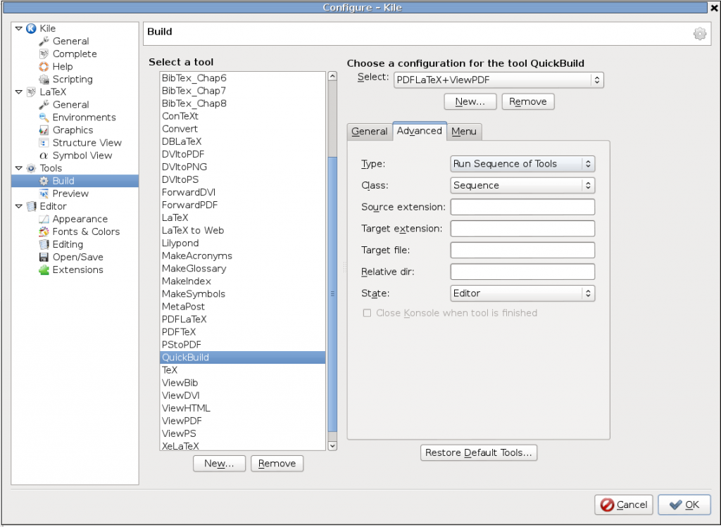Click the Structure View icon
Screen dimensions: 721x527
44,143
